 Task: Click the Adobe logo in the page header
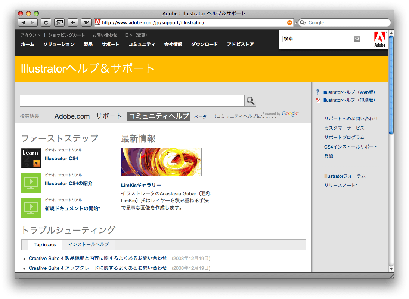coord(380,39)
